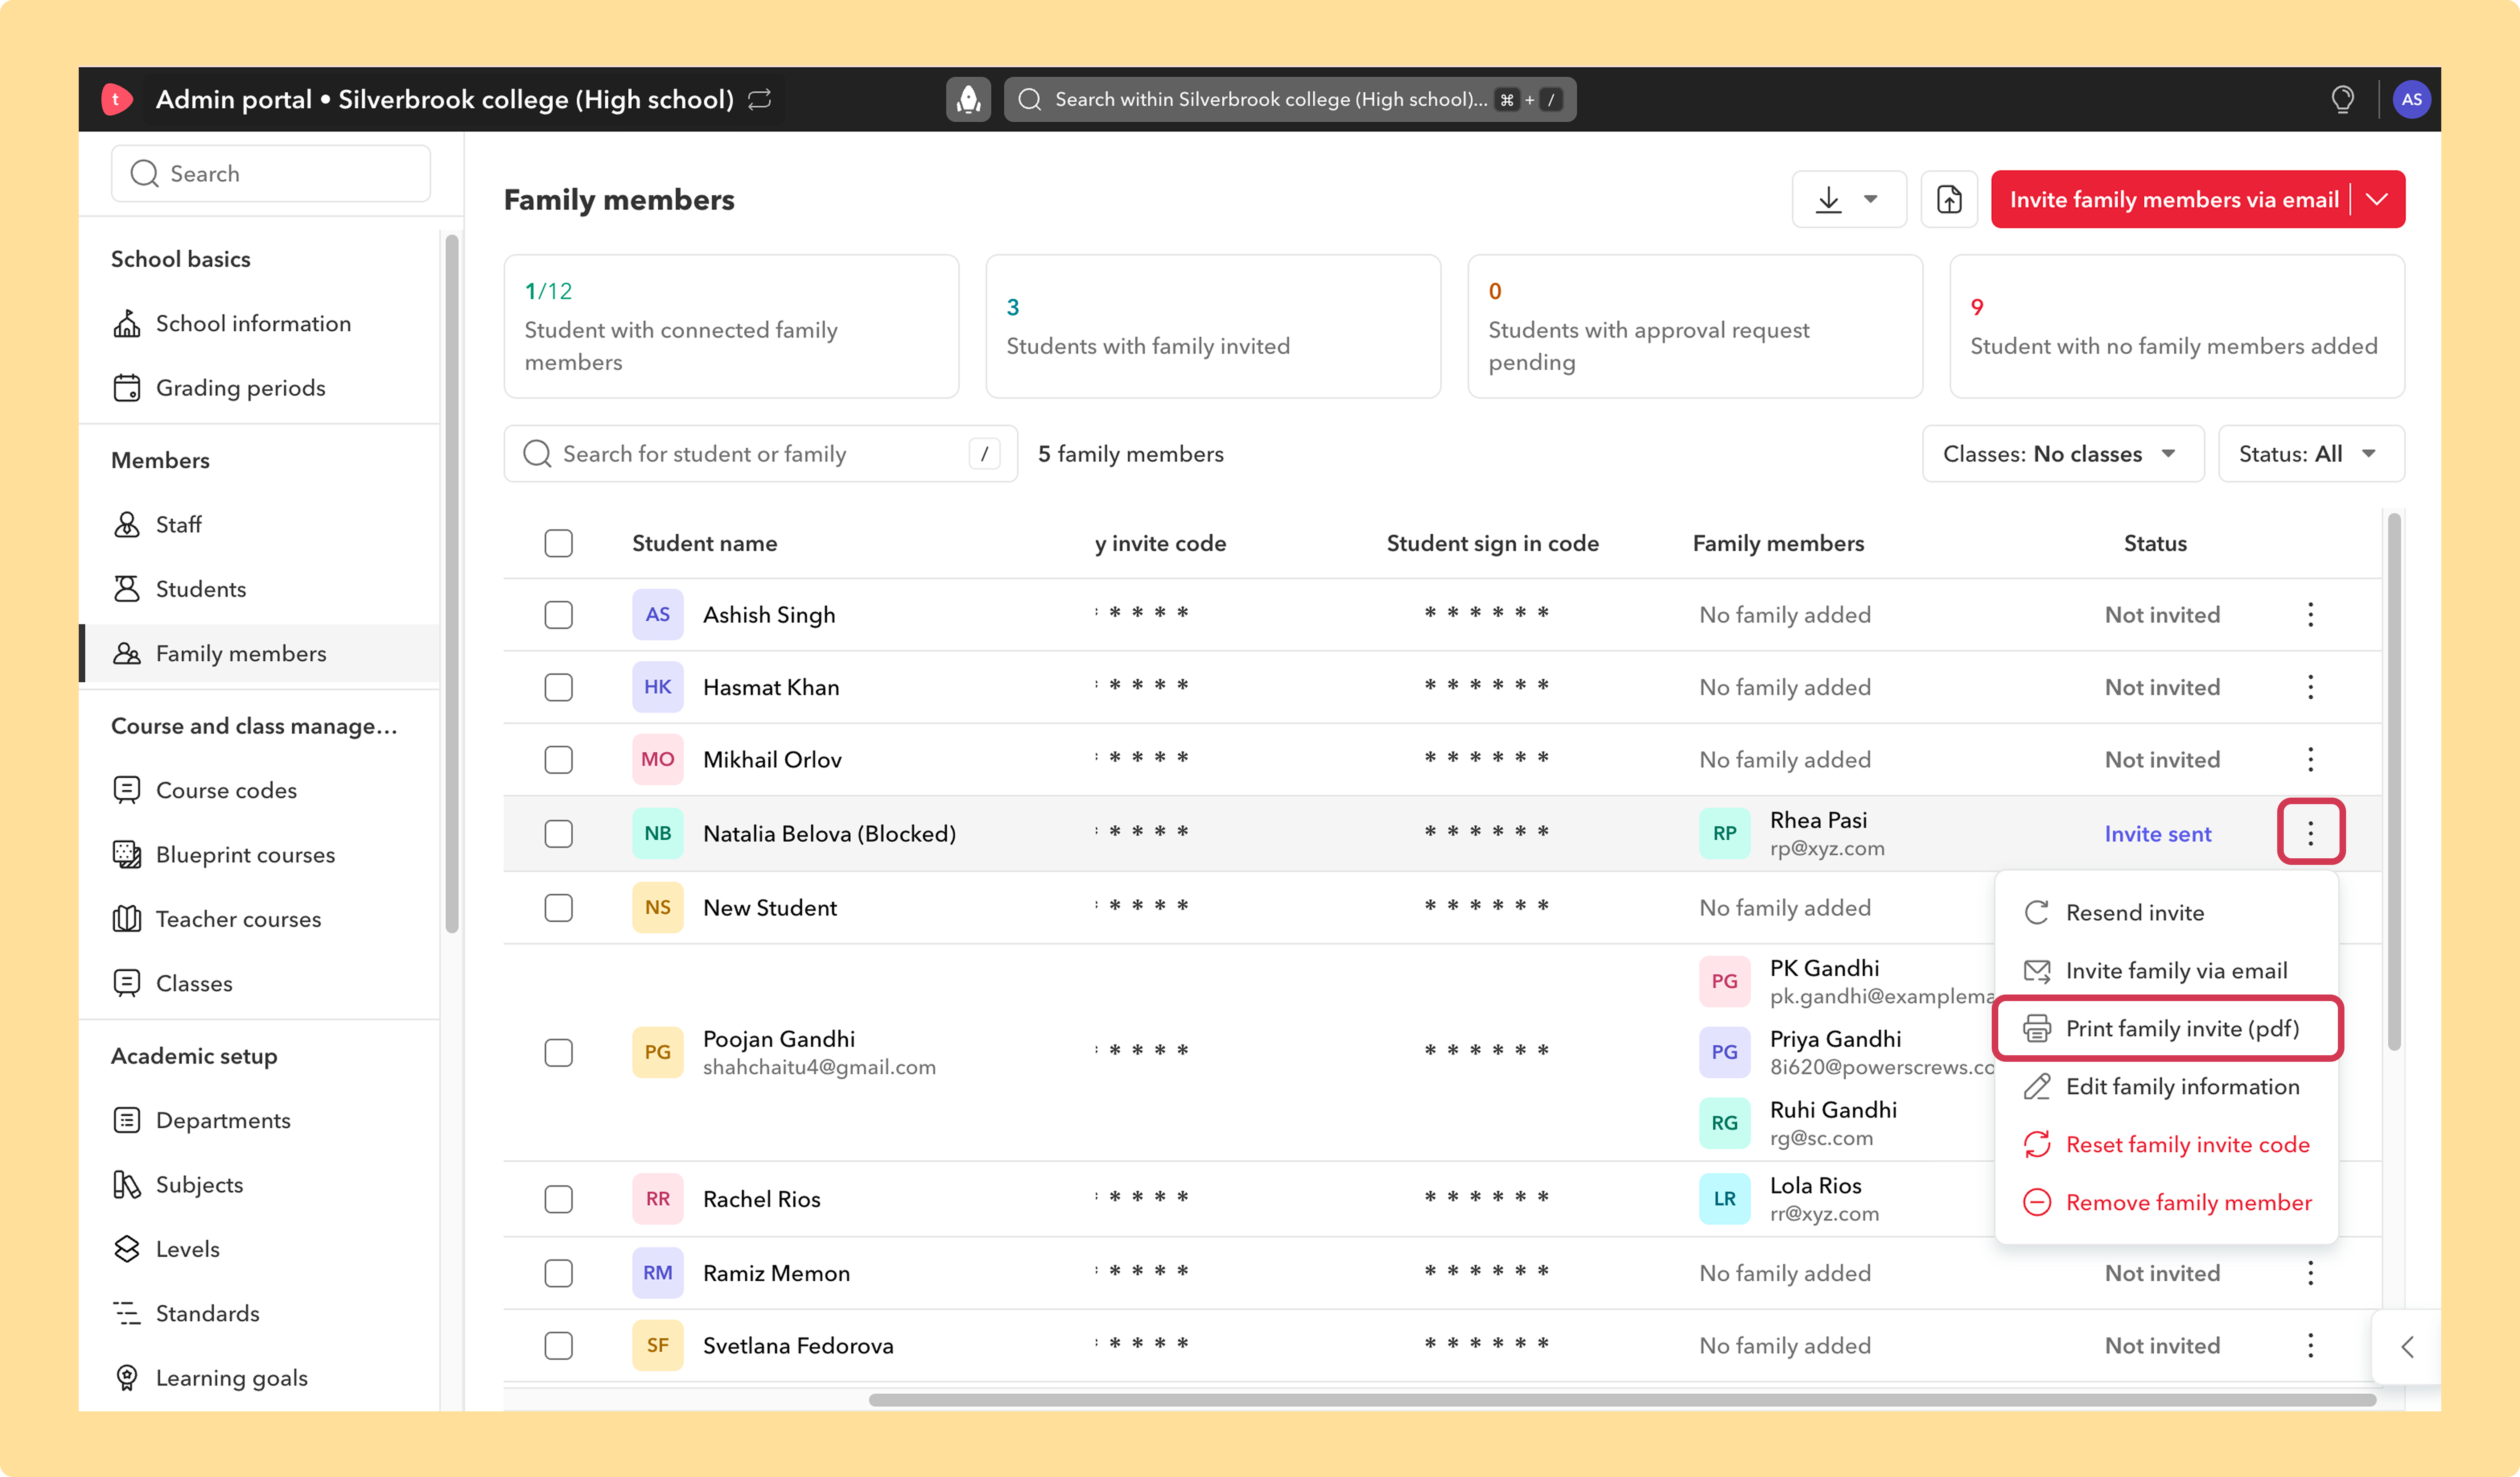Click the Subjects sidebar icon
Viewport: 2520px width, 1477px height.
[127, 1184]
